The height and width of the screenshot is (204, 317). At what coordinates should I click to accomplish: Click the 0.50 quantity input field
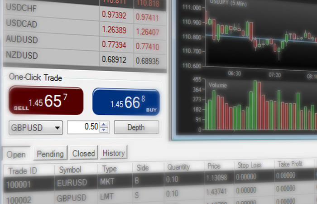click(x=83, y=127)
